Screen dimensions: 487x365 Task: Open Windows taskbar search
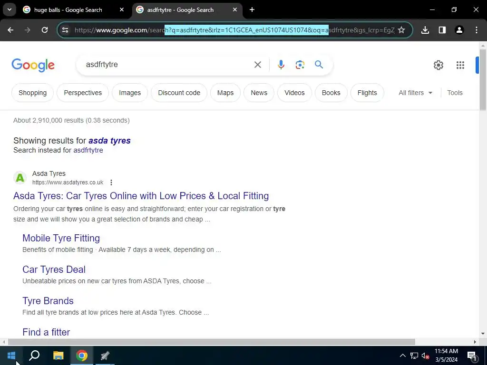[x=34, y=355]
